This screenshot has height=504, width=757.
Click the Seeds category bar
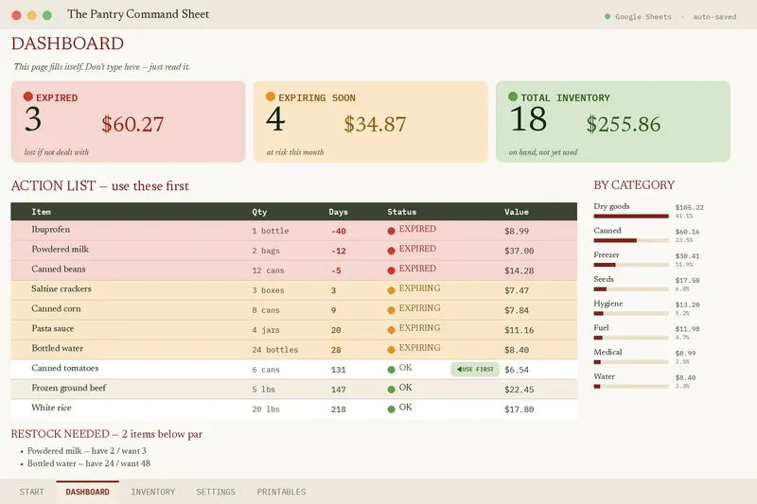[631, 289]
